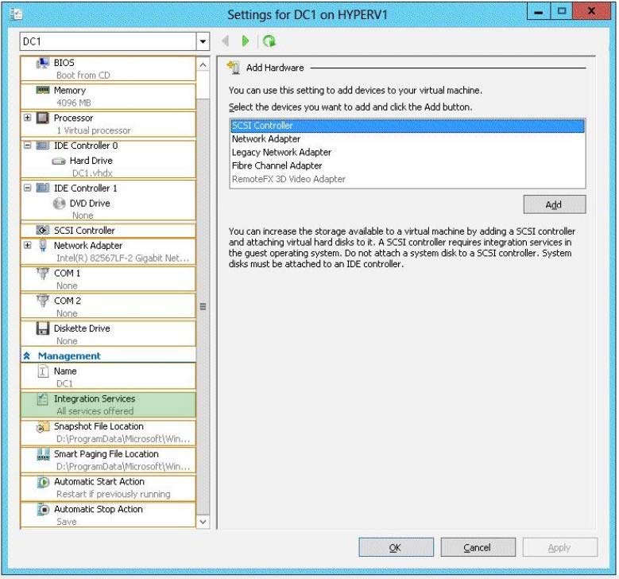Click the Name icon under Management
The image size is (619, 579).
tap(43, 371)
